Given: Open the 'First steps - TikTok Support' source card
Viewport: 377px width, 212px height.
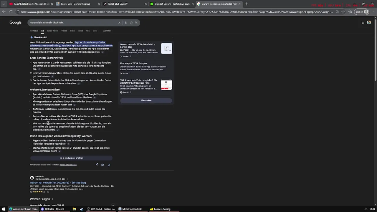Looking at the screenshot, I should (x=146, y=68).
